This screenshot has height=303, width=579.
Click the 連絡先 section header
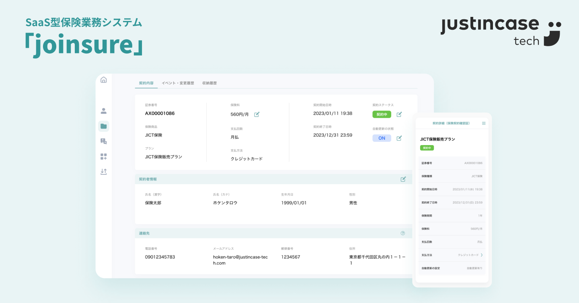(x=274, y=233)
